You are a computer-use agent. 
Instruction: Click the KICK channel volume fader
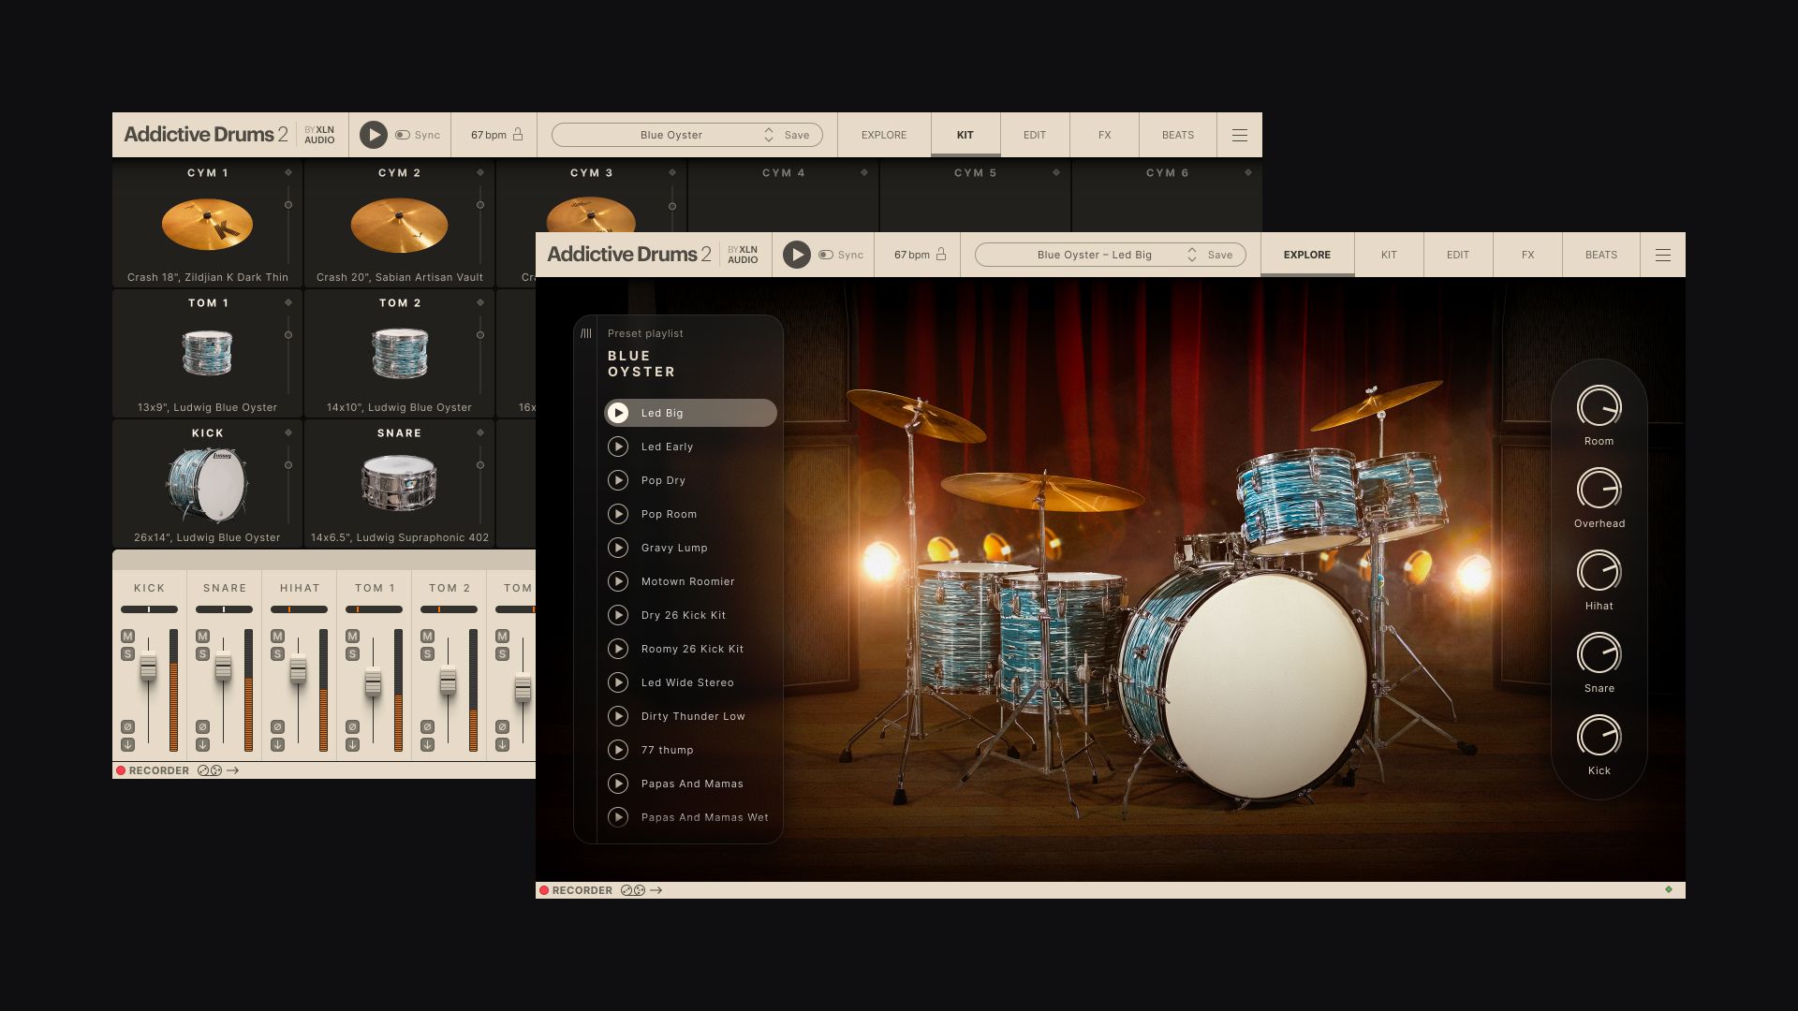point(148,667)
